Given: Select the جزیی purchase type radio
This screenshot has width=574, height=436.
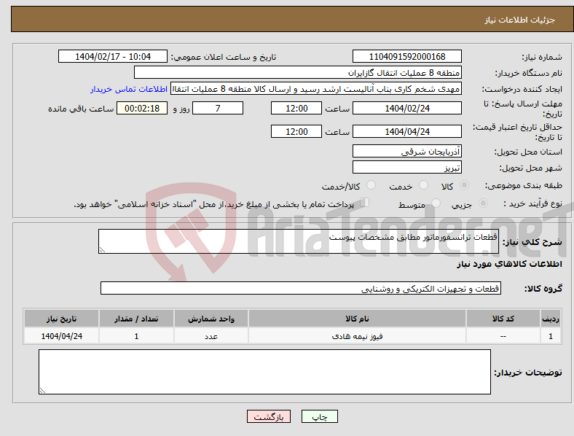Looking at the screenshot, I should tap(483, 203).
